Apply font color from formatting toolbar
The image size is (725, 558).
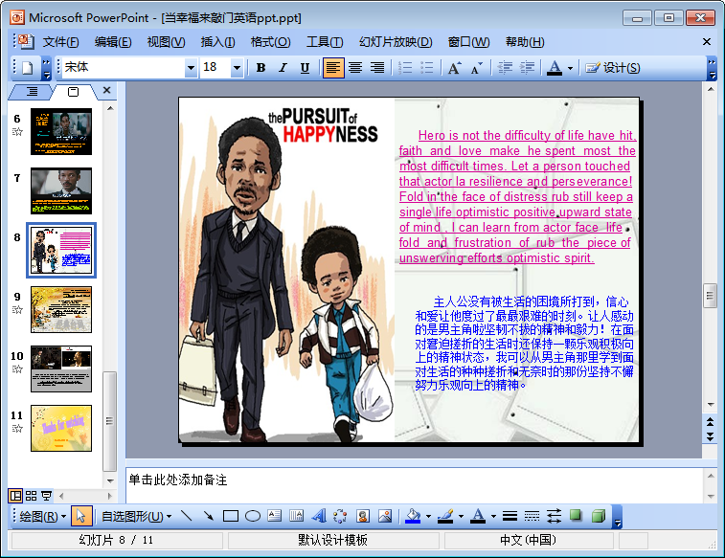555,68
